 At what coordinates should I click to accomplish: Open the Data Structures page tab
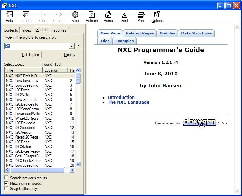(196, 33)
